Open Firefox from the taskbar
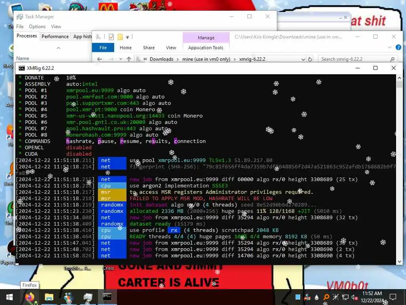 (30, 297)
